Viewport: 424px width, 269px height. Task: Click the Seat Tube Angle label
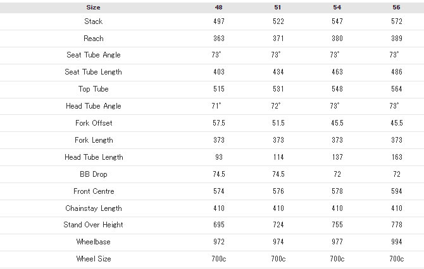tap(94, 55)
